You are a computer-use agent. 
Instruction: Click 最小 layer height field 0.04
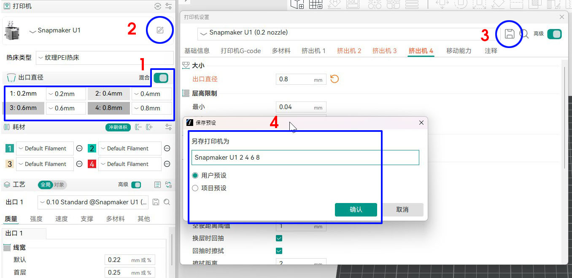pos(301,107)
